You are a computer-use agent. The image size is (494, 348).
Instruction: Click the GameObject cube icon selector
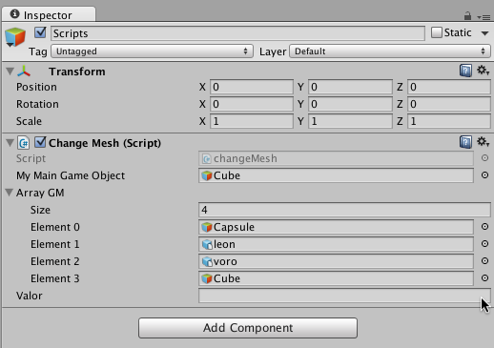tap(15, 37)
